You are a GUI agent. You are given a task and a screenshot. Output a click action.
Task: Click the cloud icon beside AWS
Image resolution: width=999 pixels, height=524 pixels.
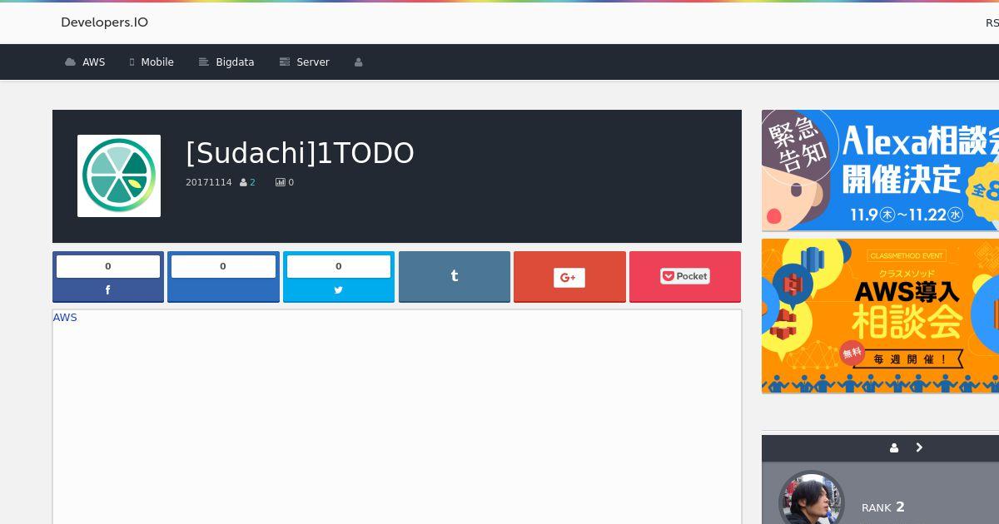point(70,62)
